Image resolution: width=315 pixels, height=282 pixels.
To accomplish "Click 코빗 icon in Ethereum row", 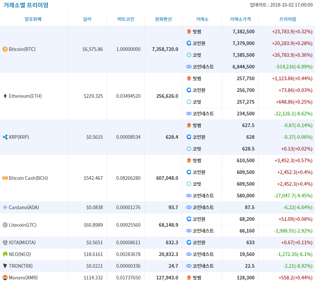I will coord(189,102).
